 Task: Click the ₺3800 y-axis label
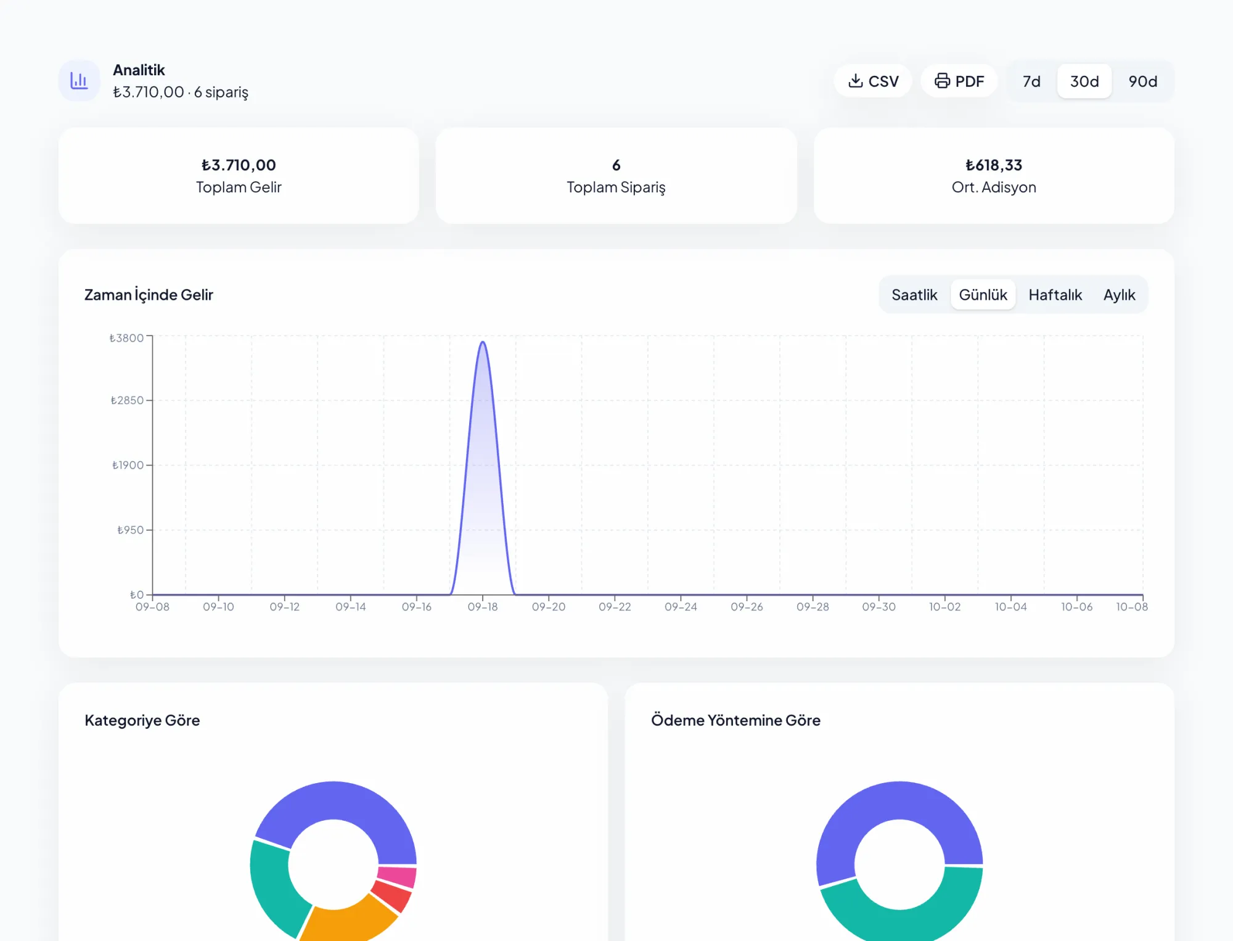tap(126, 338)
